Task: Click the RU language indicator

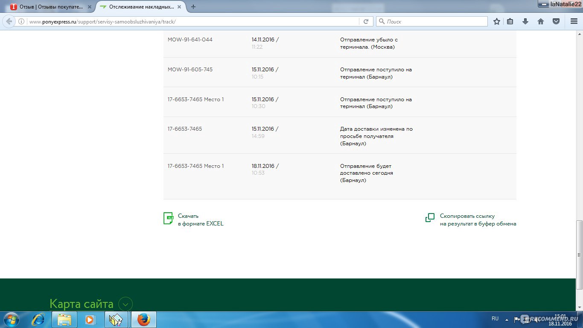Action: coord(495,319)
